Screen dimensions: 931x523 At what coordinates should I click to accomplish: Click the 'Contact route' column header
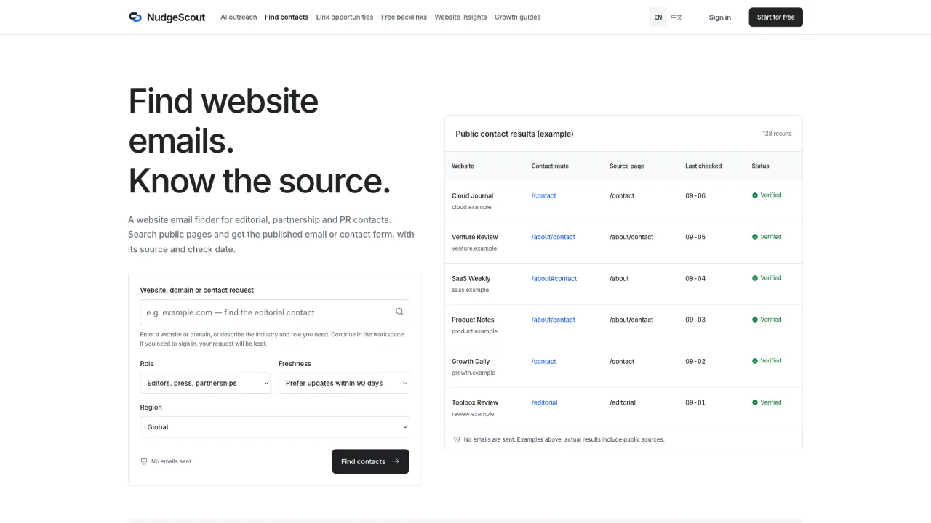[x=550, y=166]
